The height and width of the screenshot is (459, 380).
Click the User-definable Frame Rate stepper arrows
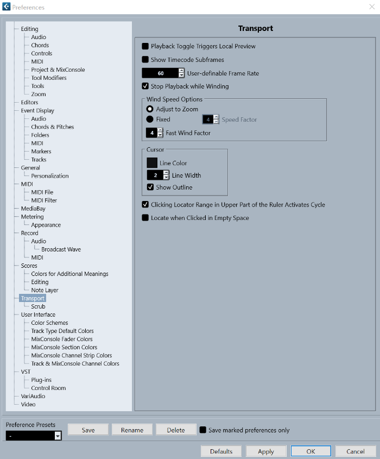tap(181, 73)
